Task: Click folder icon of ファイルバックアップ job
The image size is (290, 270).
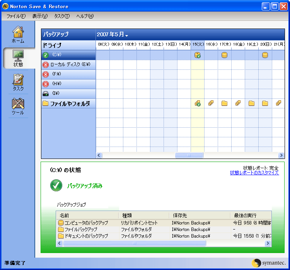Action: coord(61,229)
